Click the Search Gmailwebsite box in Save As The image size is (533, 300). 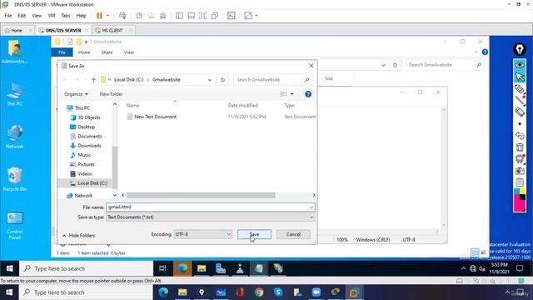(272, 80)
